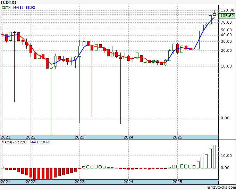
Task: Click the 2025 label on MACD time axis
Action: tap(177, 182)
